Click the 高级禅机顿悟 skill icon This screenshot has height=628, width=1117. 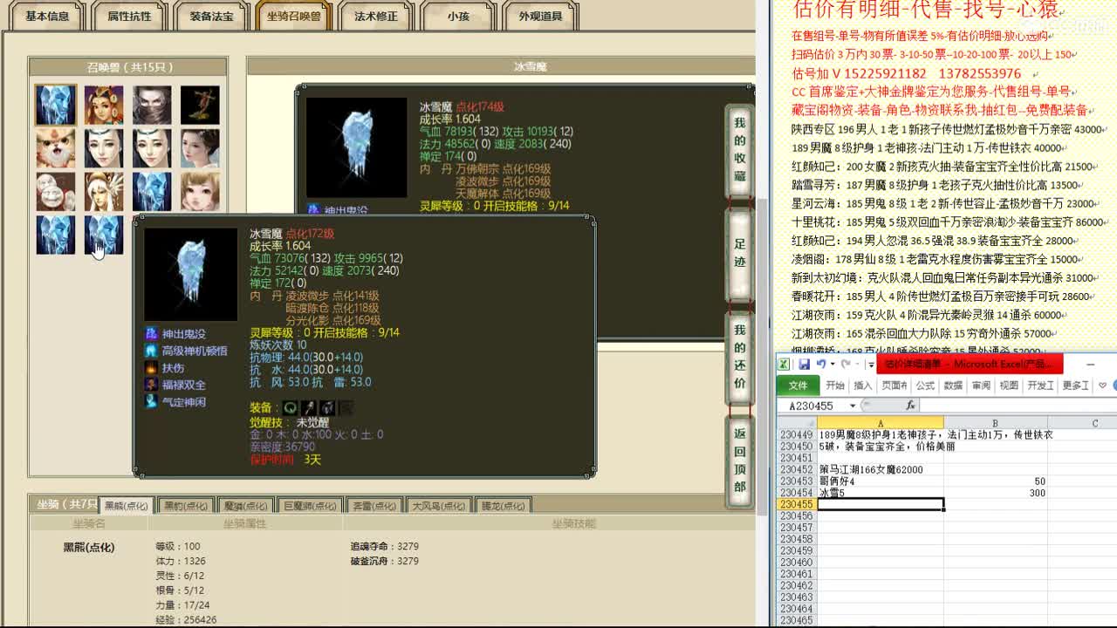[x=151, y=351]
